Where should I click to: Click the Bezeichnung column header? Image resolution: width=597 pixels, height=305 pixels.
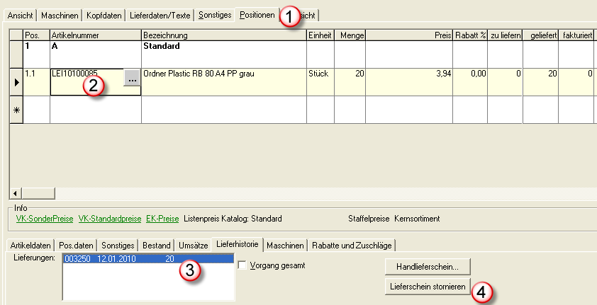(223, 35)
